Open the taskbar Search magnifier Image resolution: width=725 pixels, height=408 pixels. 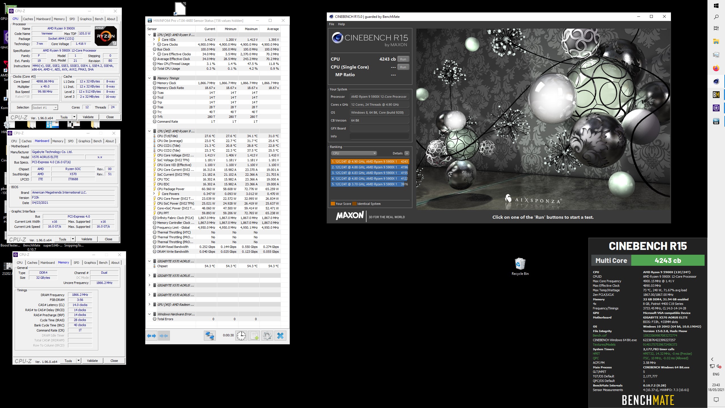[x=716, y=17]
